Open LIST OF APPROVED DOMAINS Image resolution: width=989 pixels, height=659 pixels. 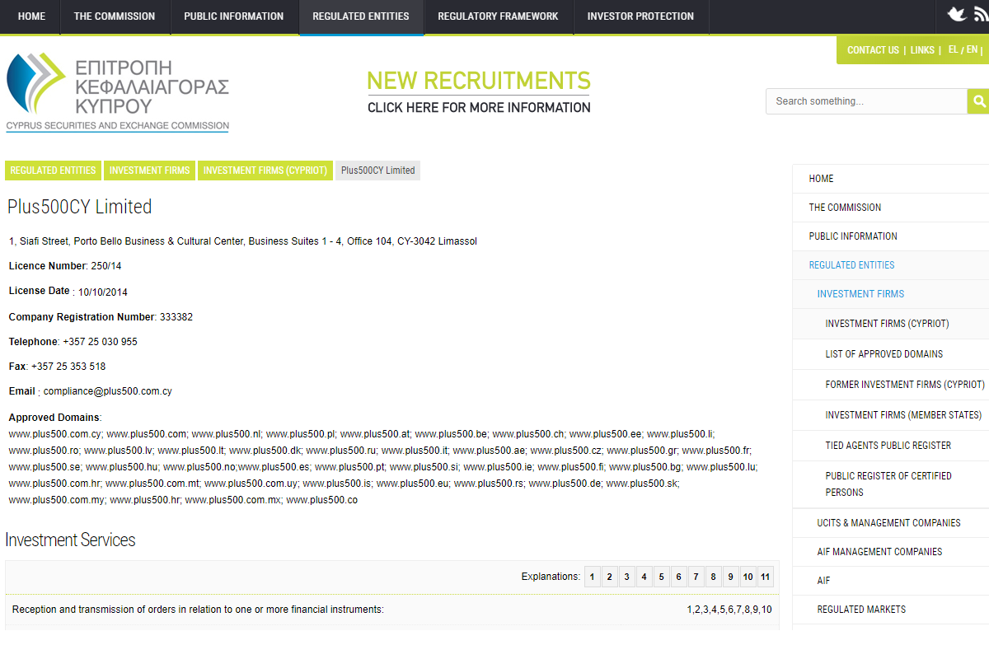tap(891, 354)
